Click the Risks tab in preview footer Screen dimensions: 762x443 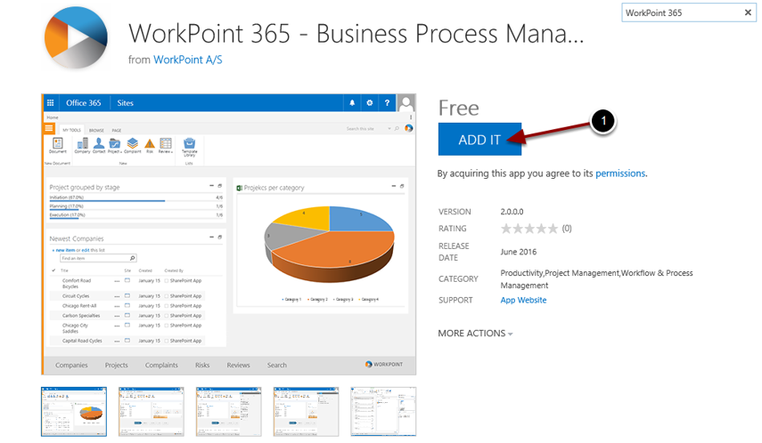tap(202, 365)
